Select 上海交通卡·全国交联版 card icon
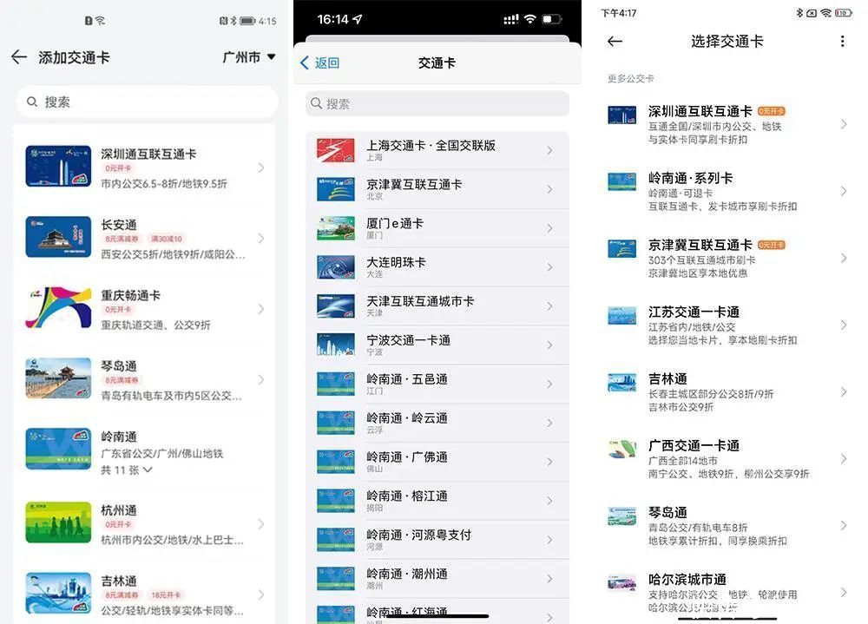Viewport: 868px width, 624px height. [x=335, y=151]
